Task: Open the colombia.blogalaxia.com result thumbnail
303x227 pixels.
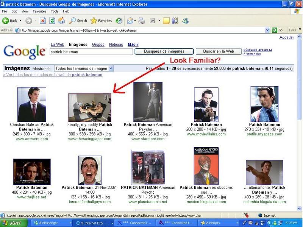Action: 264,173
